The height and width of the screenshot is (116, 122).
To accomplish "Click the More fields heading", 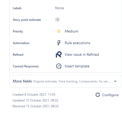I will tap(22, 81).
